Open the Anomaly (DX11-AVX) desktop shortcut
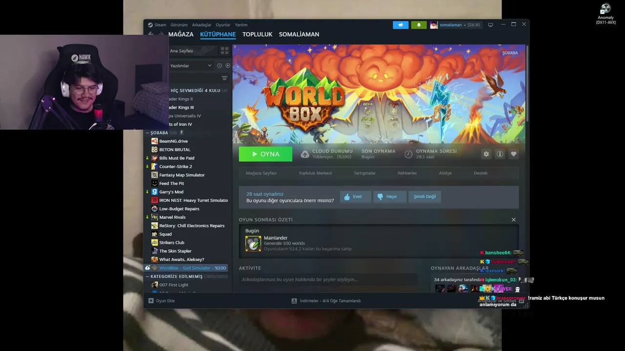The width and height of the screenshot is (625, 351). [x=605, y=14]
